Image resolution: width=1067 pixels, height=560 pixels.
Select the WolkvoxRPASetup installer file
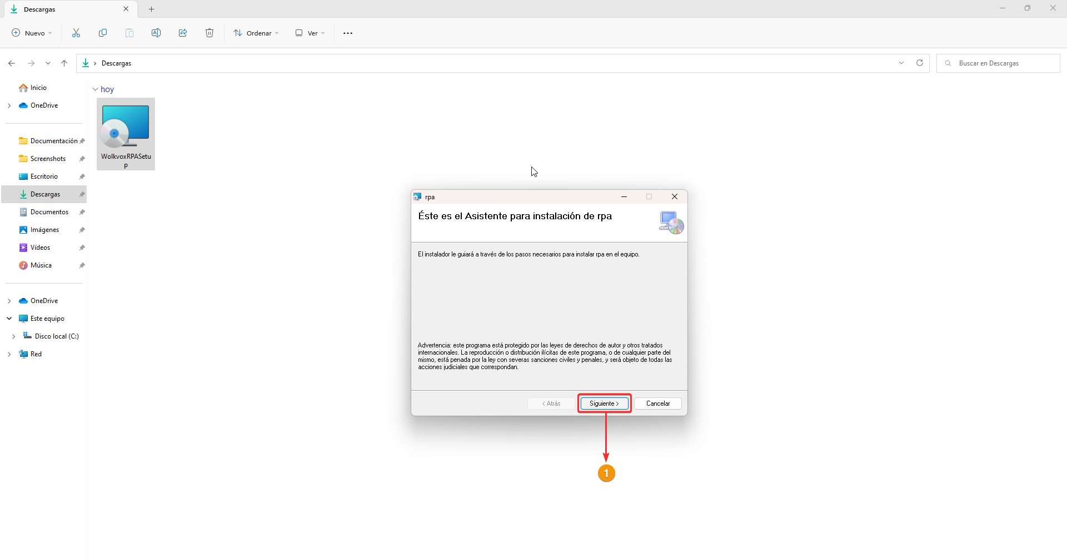[x=126, y=134]
